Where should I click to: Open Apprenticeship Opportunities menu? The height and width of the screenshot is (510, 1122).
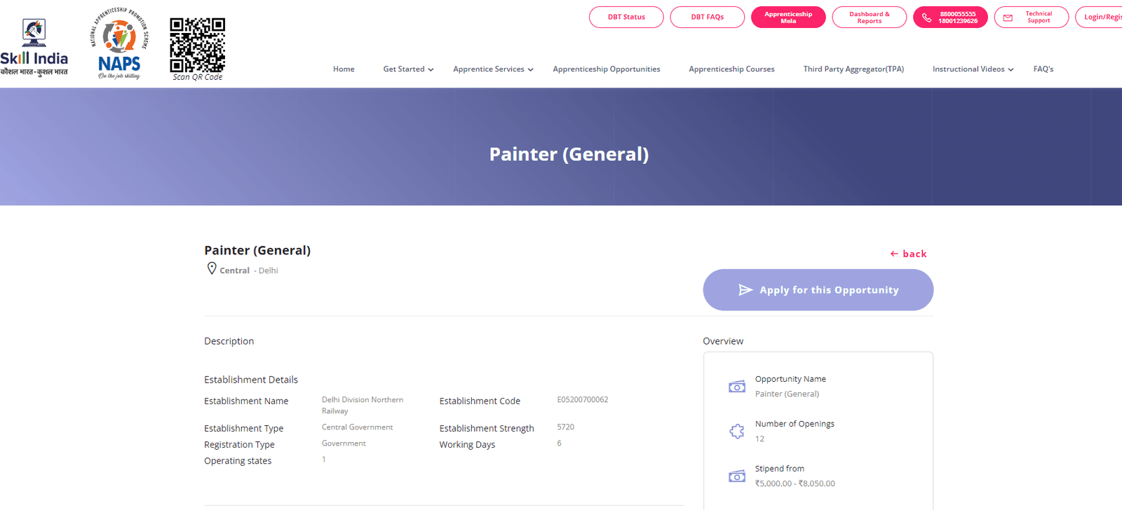(x=607, y=69)
